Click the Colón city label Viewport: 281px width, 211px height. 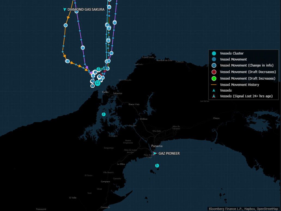(x=105, y=92)
